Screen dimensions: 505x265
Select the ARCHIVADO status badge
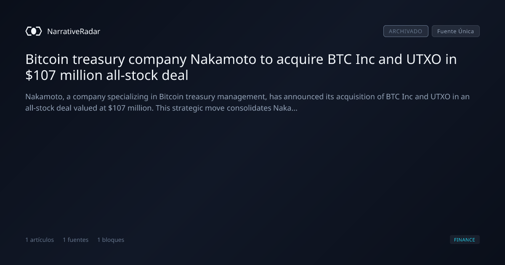406,31
